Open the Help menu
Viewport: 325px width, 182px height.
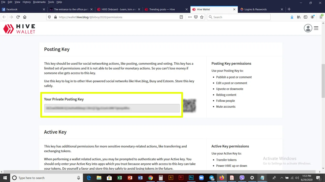[59, 2]
